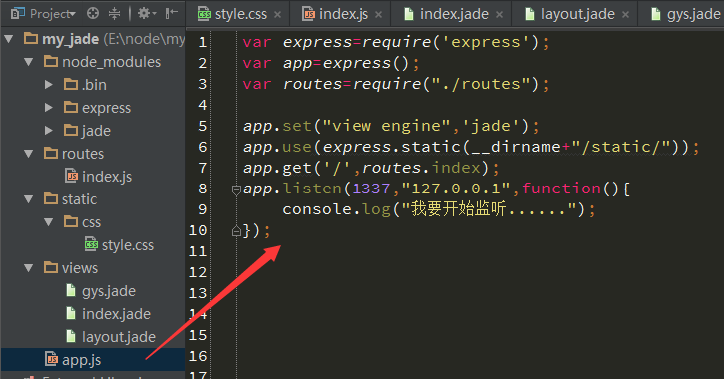Click the JS icon on index.js tab
The height and width of the screenshot is (379, 724).
coord(308,14)
